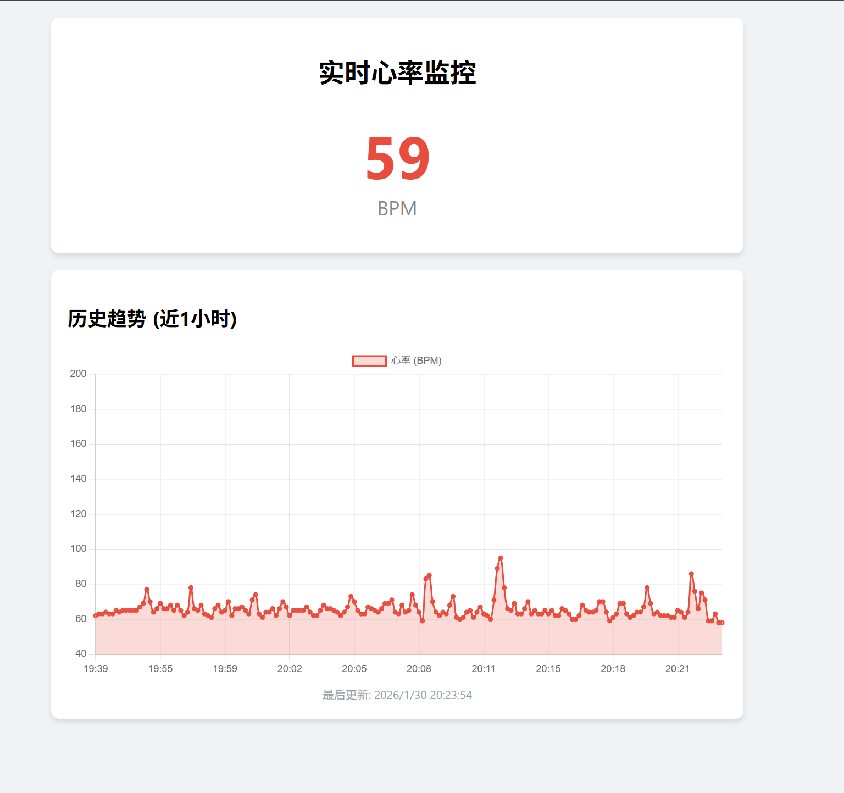
Task: Click the first data point at 19:39
Action: click(96, 615)
